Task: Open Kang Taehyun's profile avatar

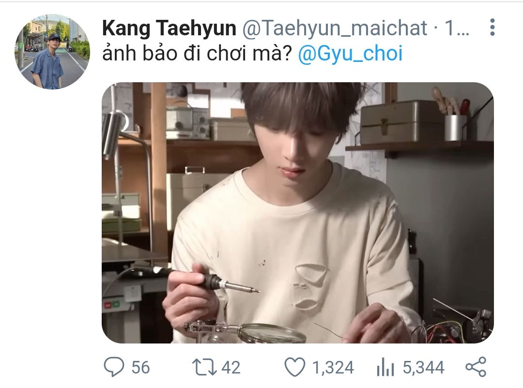Action: pyautogui.click(x=52, y=52)
